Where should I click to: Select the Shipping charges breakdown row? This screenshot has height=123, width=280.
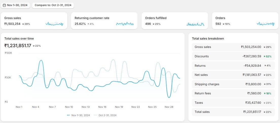point(233,84)
